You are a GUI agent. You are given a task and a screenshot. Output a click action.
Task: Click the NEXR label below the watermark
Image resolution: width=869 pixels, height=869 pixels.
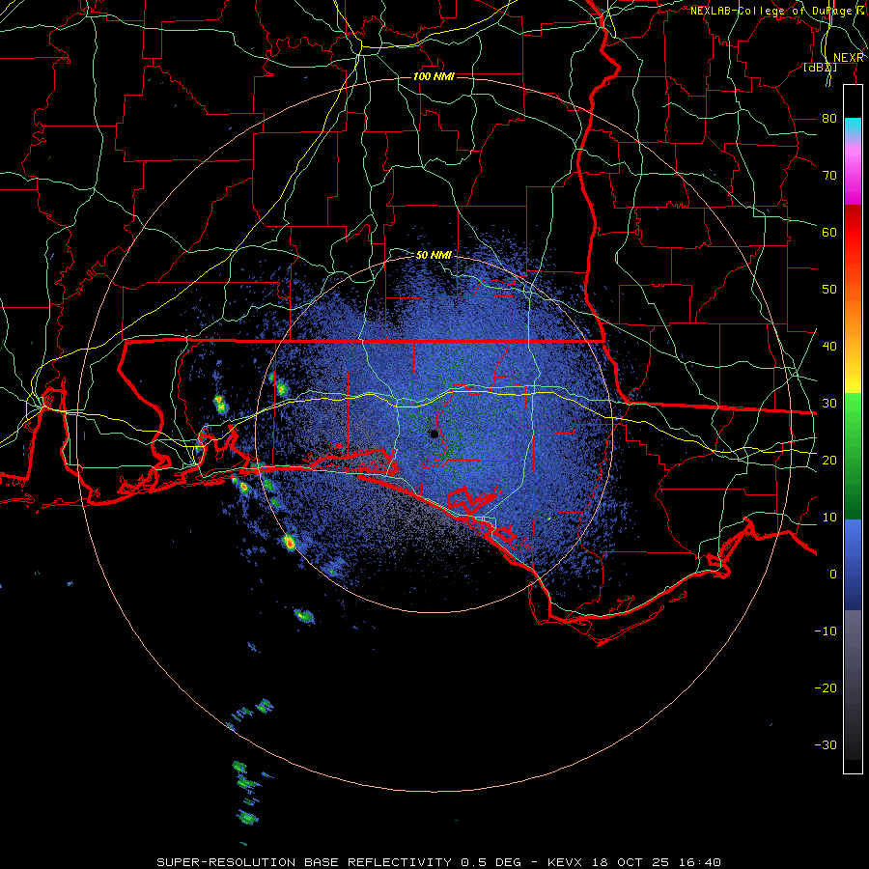tap(849, 58)
